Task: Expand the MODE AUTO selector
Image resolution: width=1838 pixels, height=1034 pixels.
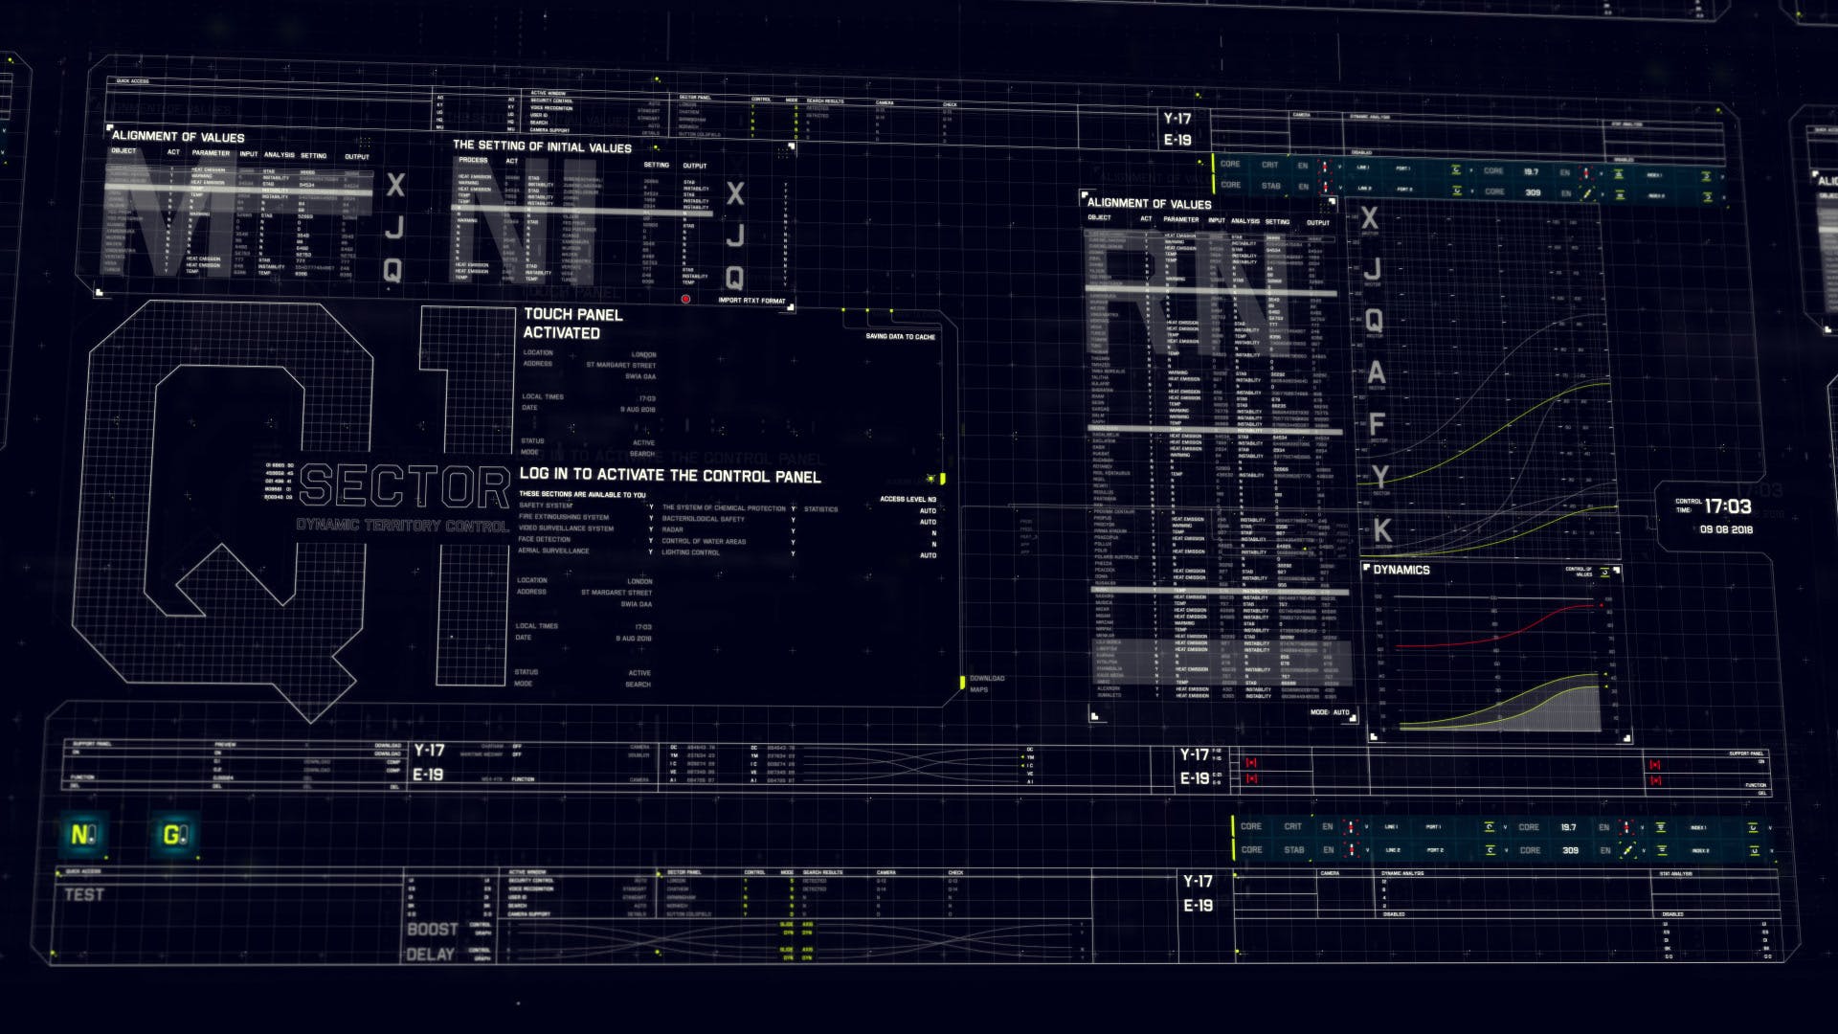Action: (1331, 712)
